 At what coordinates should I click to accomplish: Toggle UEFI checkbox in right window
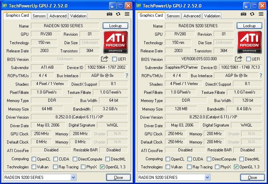coord(248,59)
